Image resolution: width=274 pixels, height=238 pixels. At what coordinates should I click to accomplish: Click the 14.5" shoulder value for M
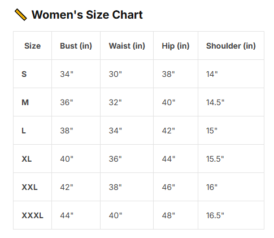(x=215, y=102)
